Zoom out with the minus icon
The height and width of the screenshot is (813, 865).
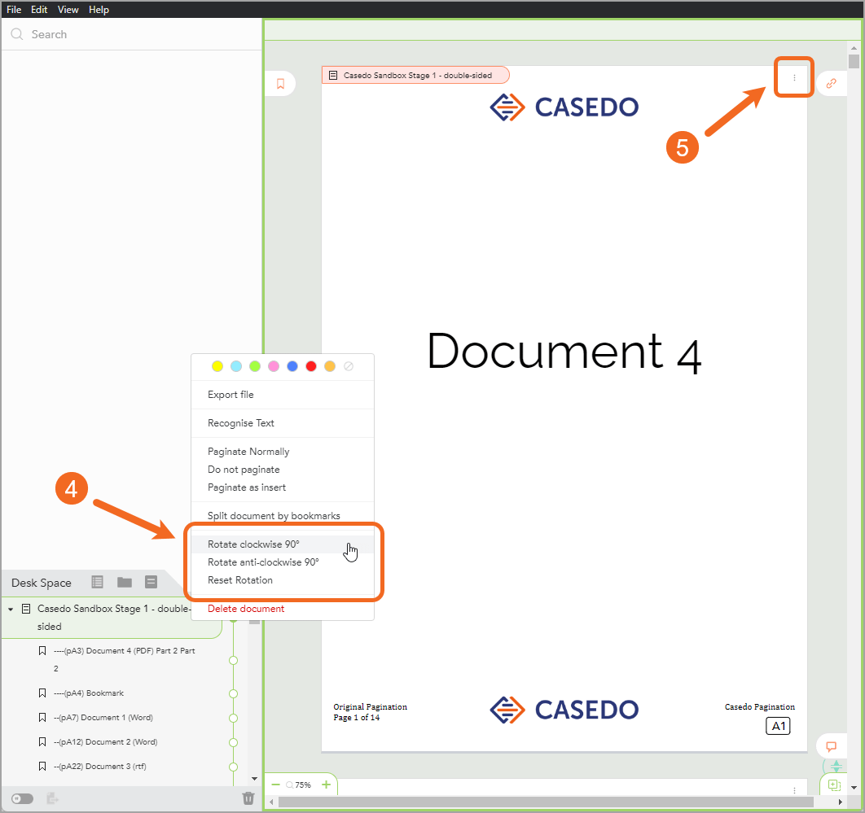(x=275, y=785)
